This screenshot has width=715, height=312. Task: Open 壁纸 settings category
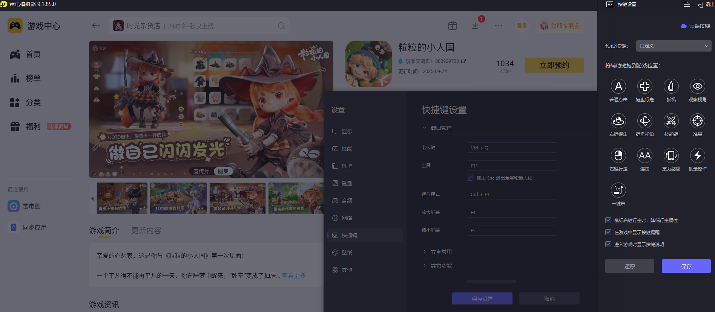pyautogui.click(x=365, y=253)
